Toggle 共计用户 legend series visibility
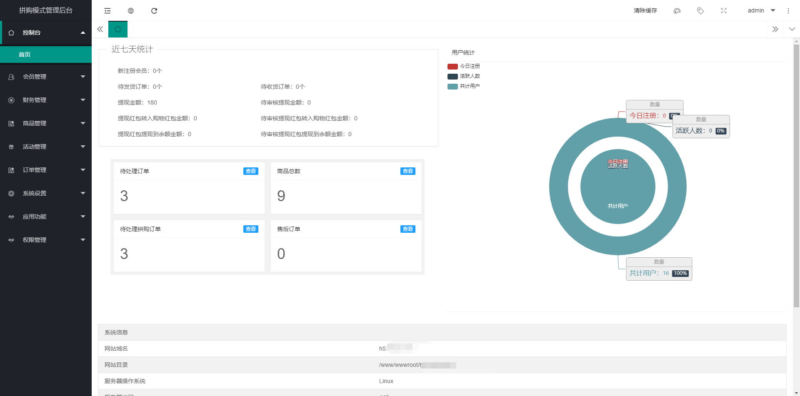 [463, 86]
